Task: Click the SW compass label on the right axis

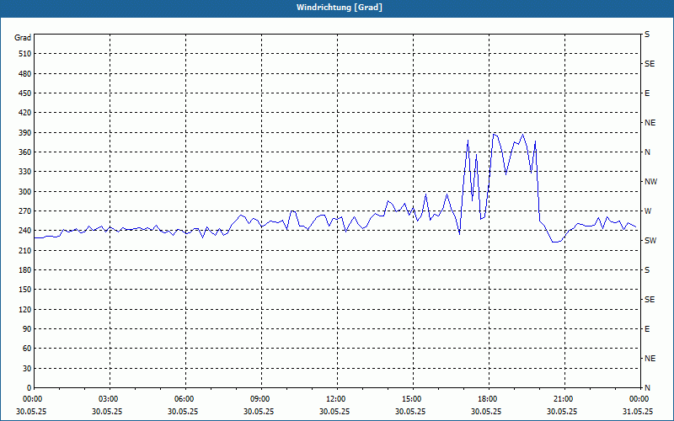Action: [x=650, y=241]
